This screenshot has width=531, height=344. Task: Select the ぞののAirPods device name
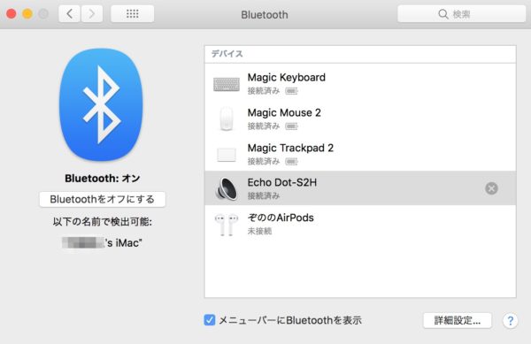(281, 218)
